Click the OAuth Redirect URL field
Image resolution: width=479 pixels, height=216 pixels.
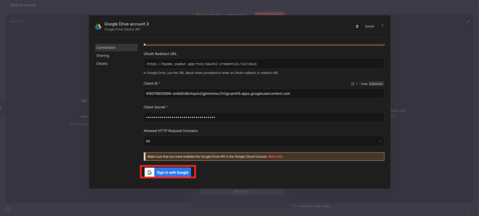[263, 64]
